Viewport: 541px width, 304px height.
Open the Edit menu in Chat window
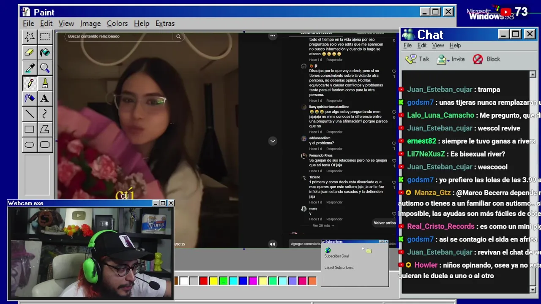[422, 46]
